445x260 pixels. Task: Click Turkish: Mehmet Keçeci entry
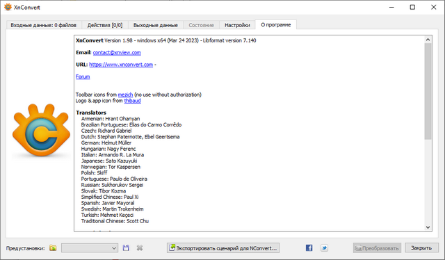[x=107, y=215]
